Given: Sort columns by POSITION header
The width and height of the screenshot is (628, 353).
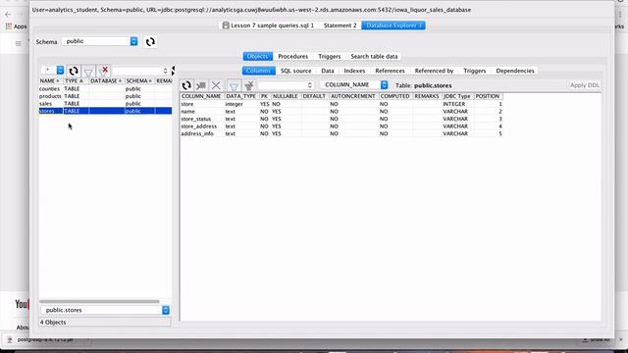Looking at the screenshot, I should 488,96.
